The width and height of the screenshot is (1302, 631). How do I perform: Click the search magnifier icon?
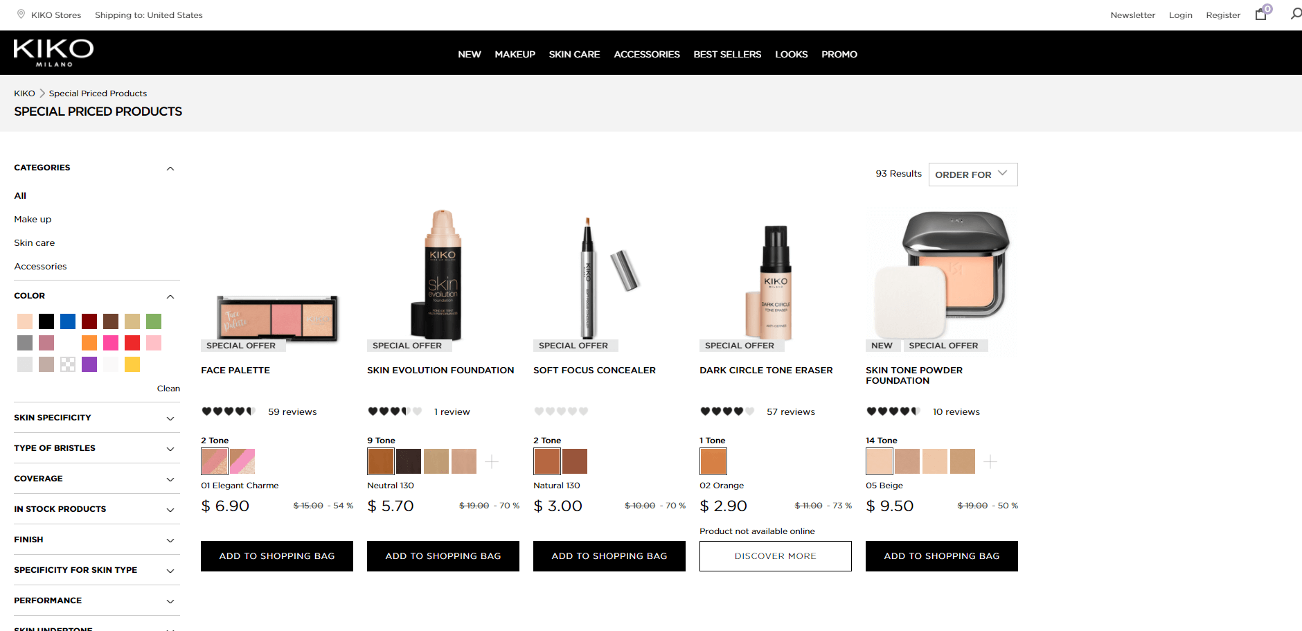click(x=1296, y=14)
